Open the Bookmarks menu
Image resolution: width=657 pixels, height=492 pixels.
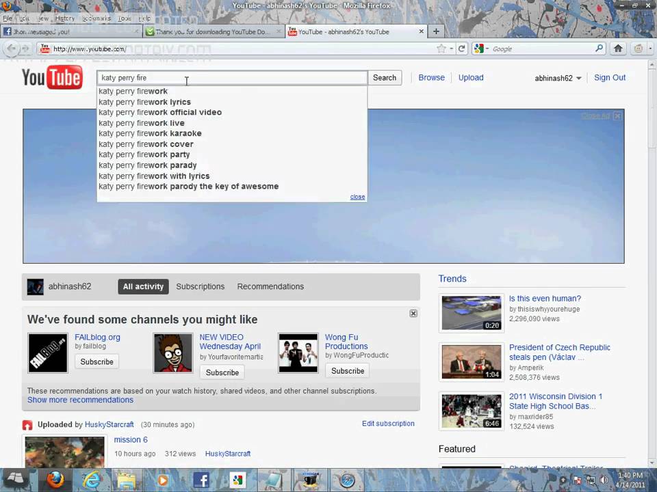pyautogui.click(x=96, y=18)
